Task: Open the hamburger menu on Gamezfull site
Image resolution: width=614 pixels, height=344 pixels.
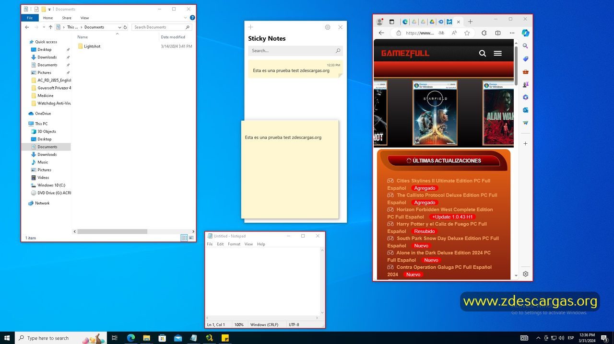Action: coord(497,53)
